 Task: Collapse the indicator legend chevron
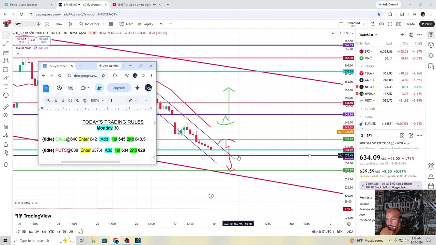click(18, 54)
